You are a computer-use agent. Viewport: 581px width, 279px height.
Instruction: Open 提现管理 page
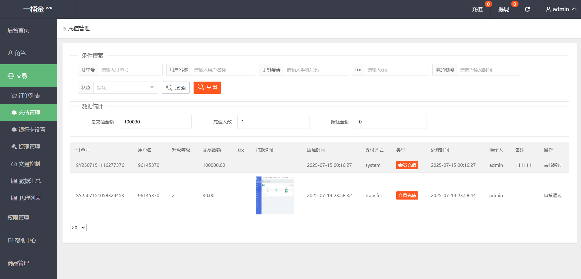pyautogui.click(x=29, y=146)
